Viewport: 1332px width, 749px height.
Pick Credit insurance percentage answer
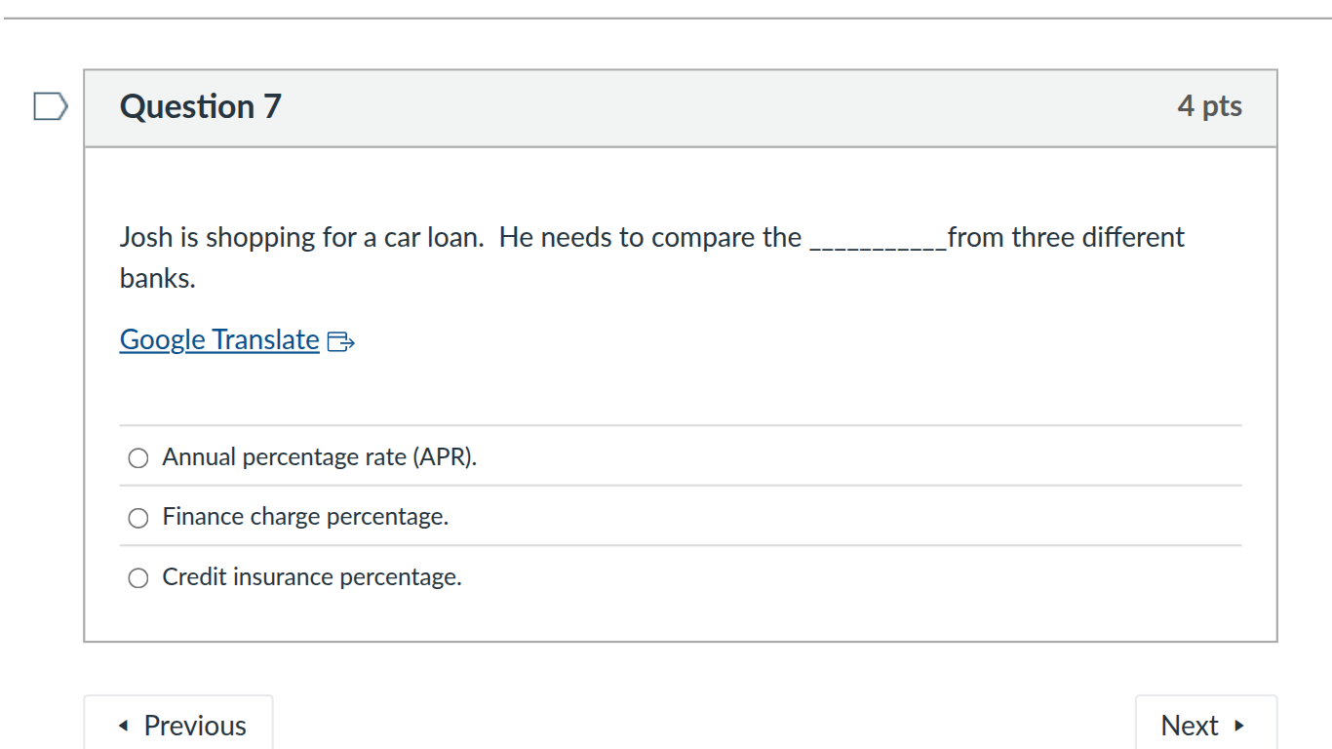(x=137, y=577)
